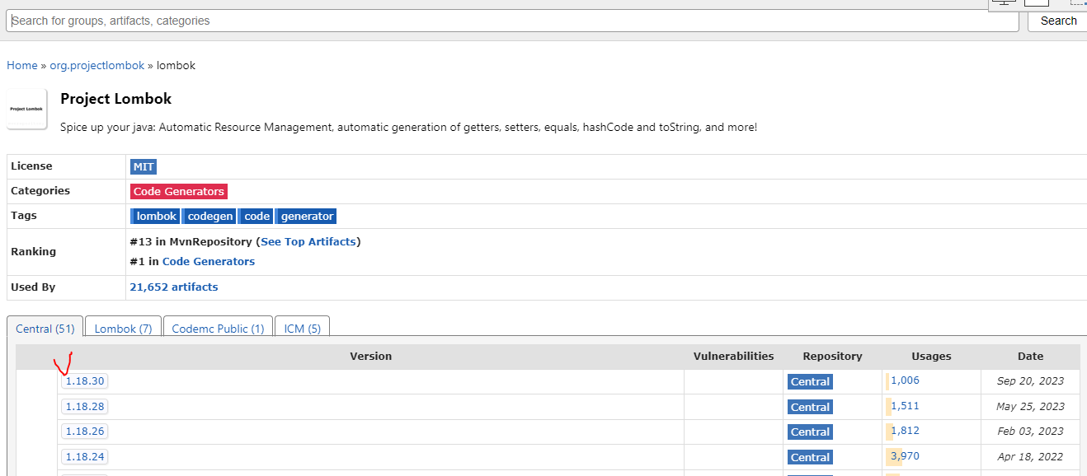Click the Vulnerabilities column header
Screen dimensions: 1087x476
[x=733, y=357]
